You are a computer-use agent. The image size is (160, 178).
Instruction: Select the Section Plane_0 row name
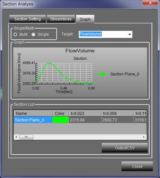point(33,120)
